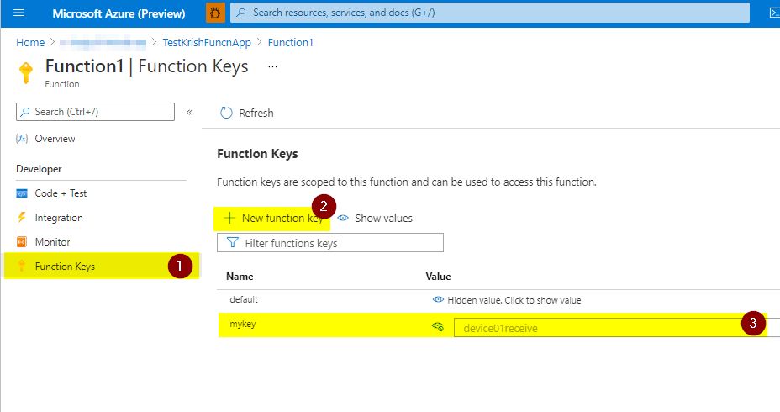Open Code + Test menu item
This screenshot has width=780, height=412.
coord(61,193)
